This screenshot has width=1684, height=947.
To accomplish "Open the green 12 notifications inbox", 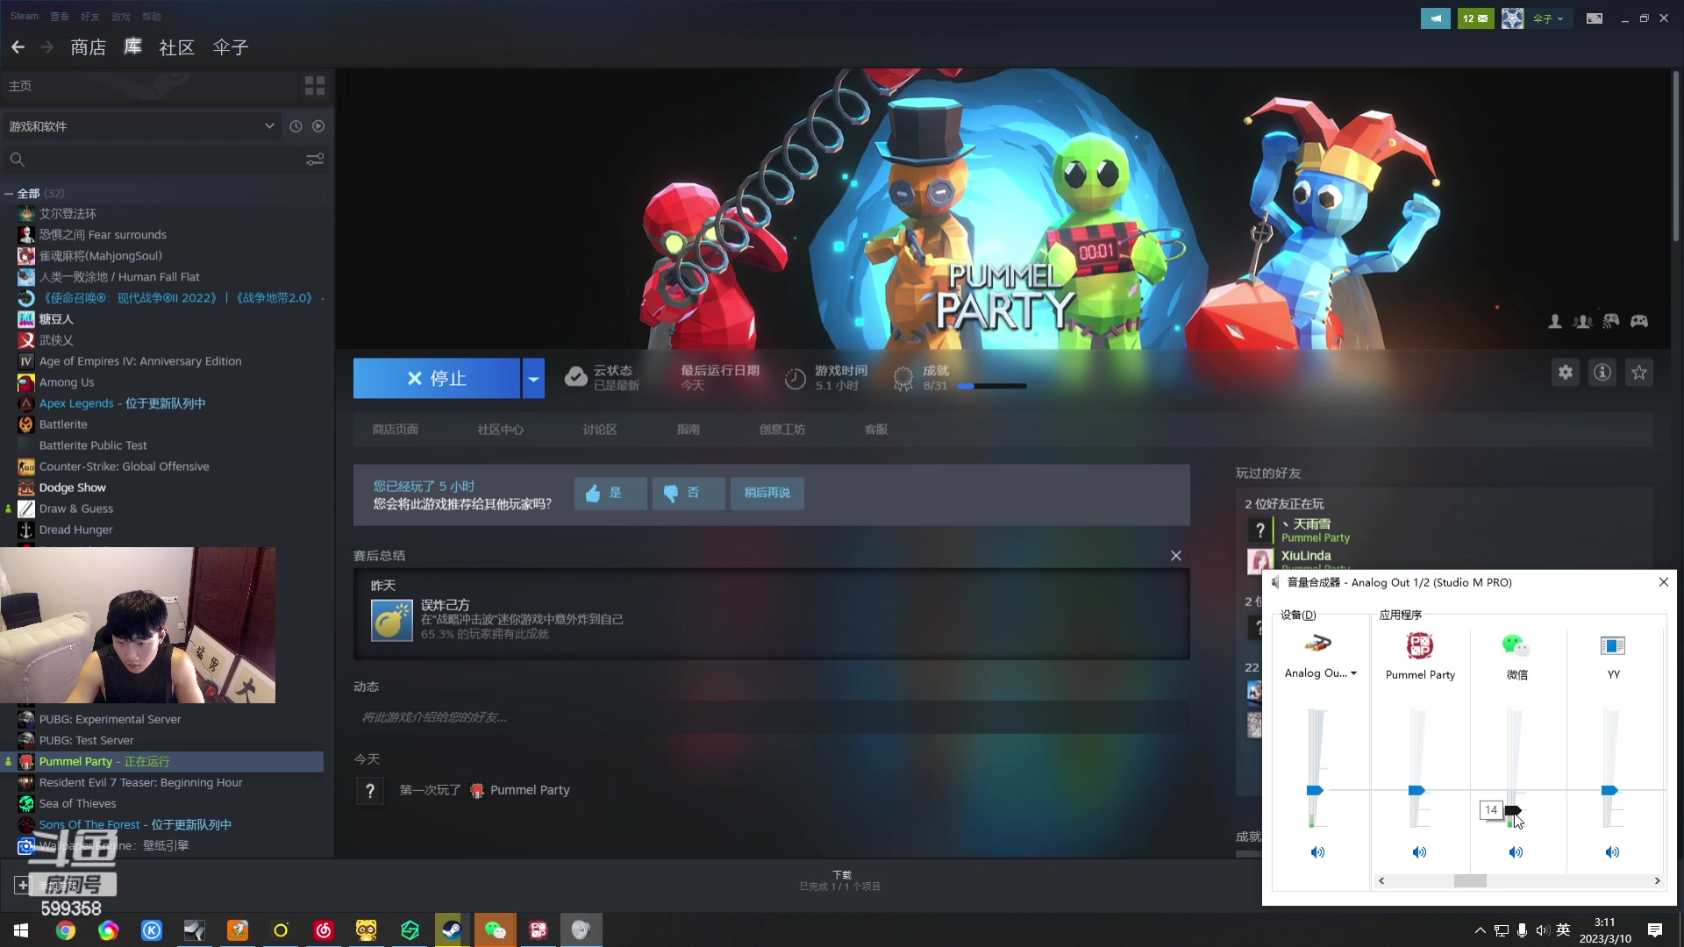I will pos(1475,18).
